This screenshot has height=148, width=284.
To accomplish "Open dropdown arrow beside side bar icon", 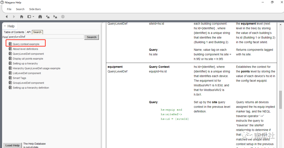I will point(33,17).
